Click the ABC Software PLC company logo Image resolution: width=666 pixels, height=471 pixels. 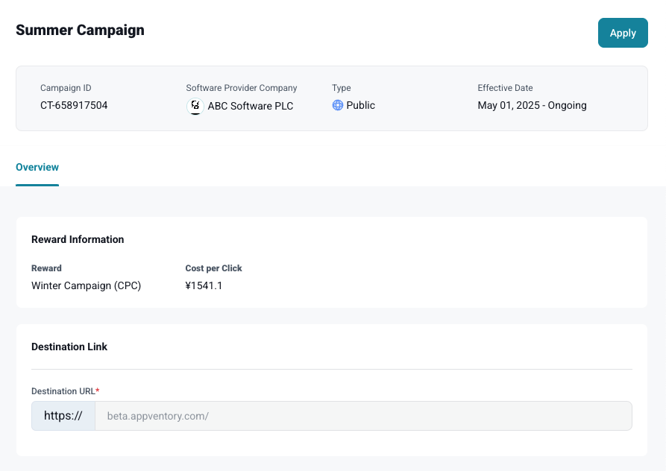coord(195,106)
